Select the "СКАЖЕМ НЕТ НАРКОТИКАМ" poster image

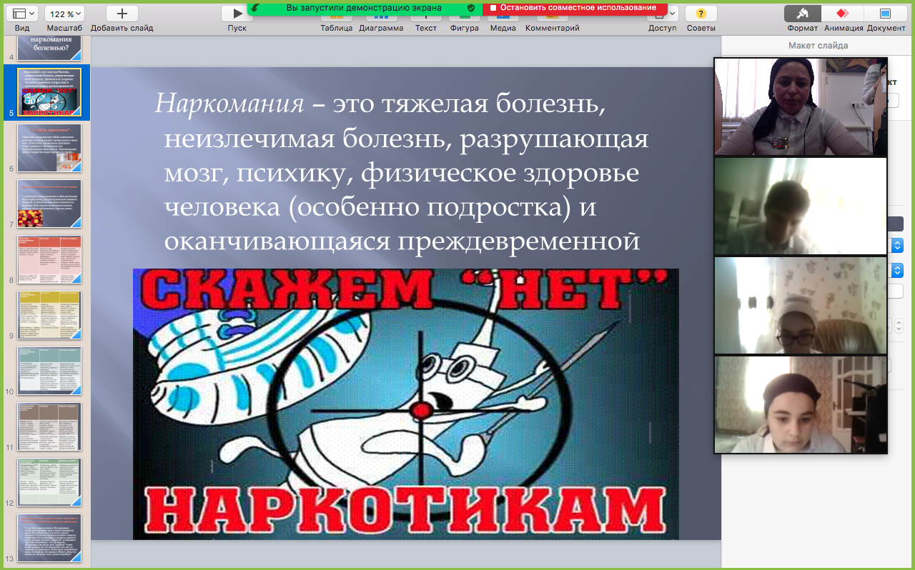406,404
